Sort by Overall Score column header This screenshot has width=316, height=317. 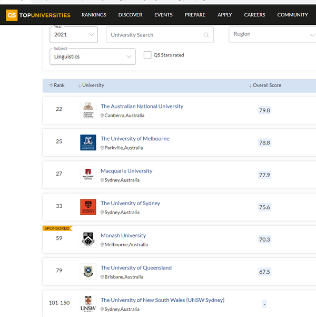265,85
